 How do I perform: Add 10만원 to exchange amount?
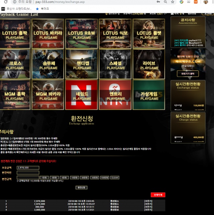coord(74,177)
